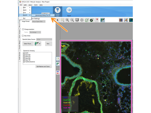
Task: Select the dark circle draw tool
Action: click(92, 20)
